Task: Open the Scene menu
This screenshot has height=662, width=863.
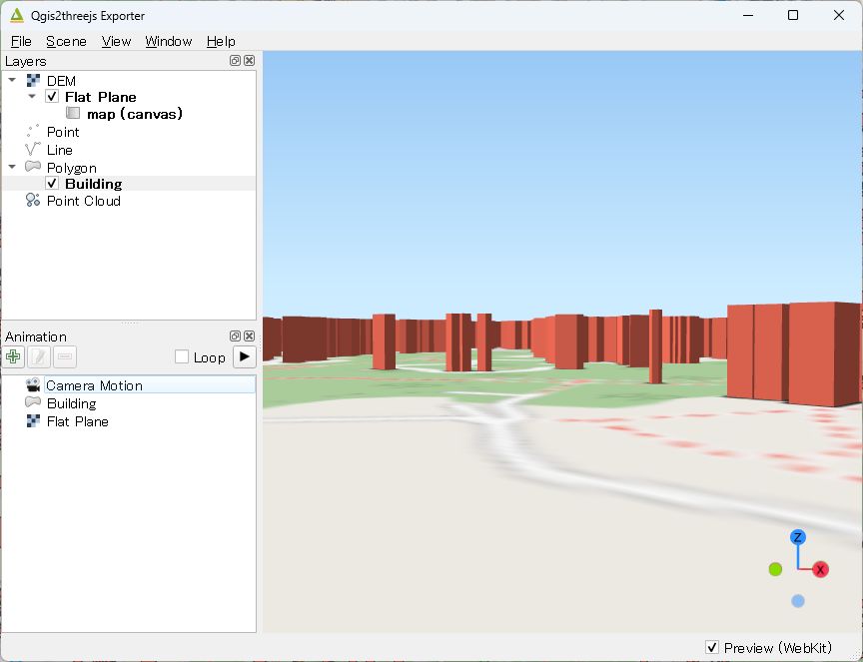Action: 66,41
